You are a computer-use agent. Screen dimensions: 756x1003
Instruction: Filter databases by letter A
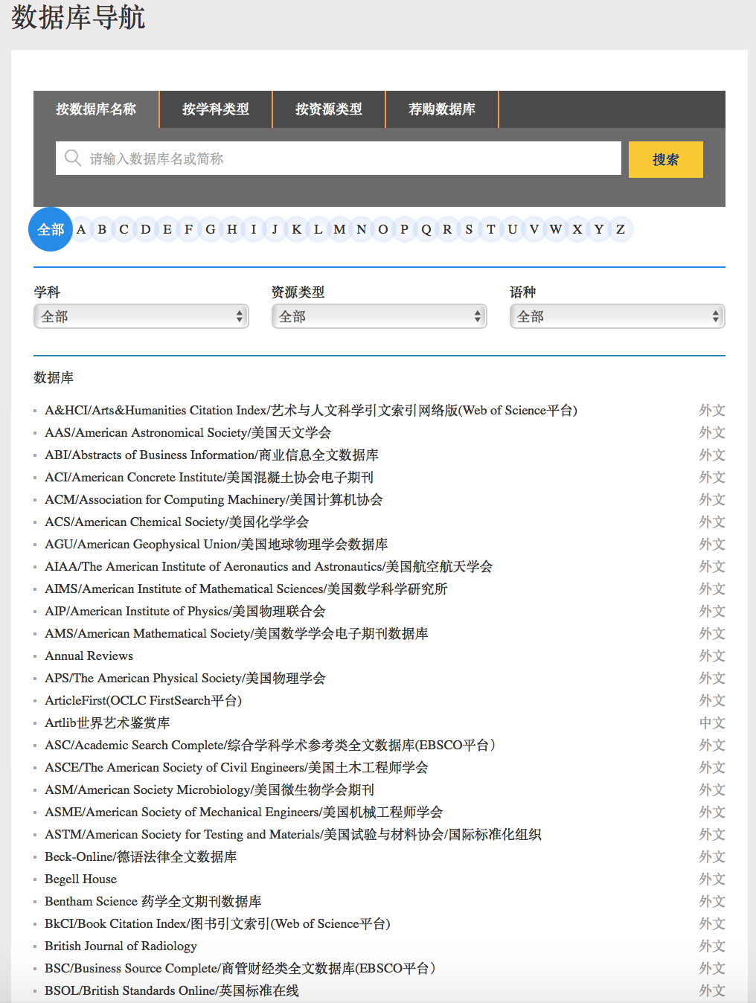tap(81, 229)
